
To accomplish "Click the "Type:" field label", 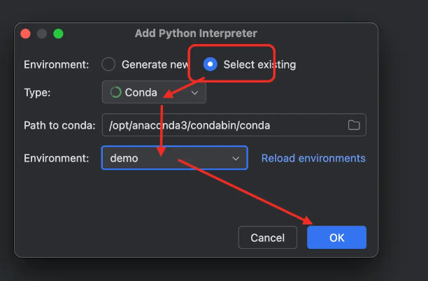I will (38, 92).
